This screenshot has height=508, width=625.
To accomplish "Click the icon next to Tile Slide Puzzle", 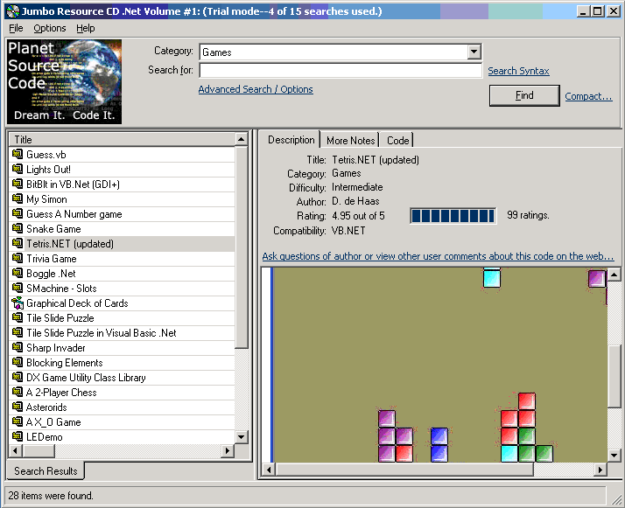I will click(18, 317).
